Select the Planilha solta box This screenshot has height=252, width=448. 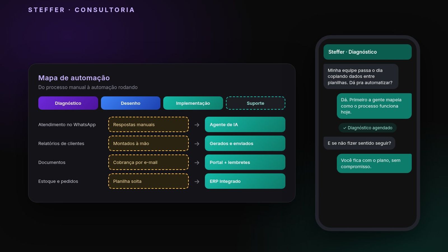[148, 181]
